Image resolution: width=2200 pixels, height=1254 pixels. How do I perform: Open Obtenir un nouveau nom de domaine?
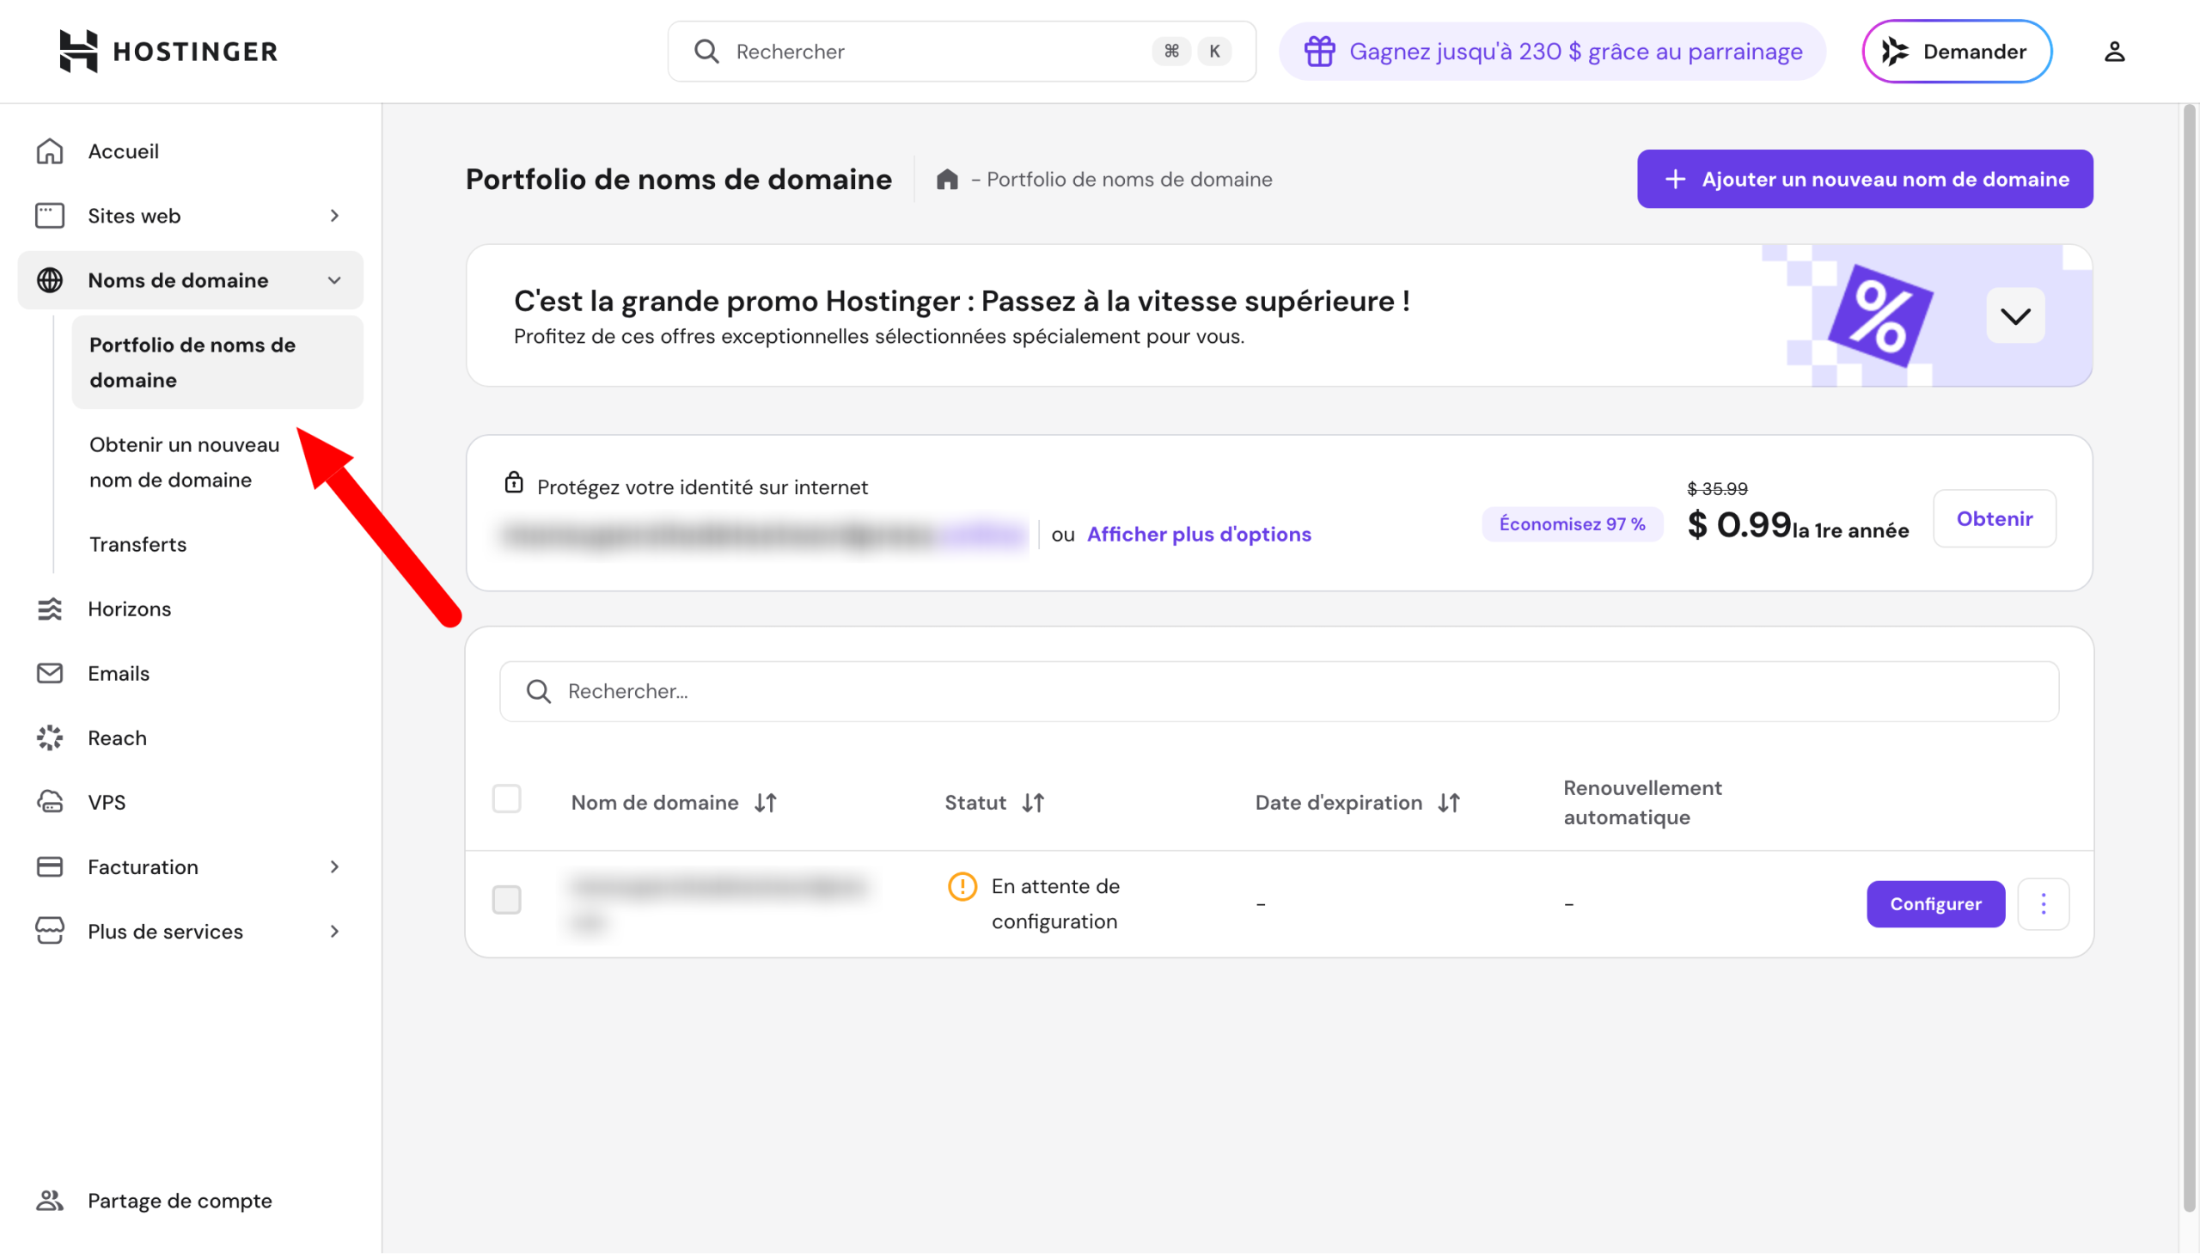[x=217, y=462]
